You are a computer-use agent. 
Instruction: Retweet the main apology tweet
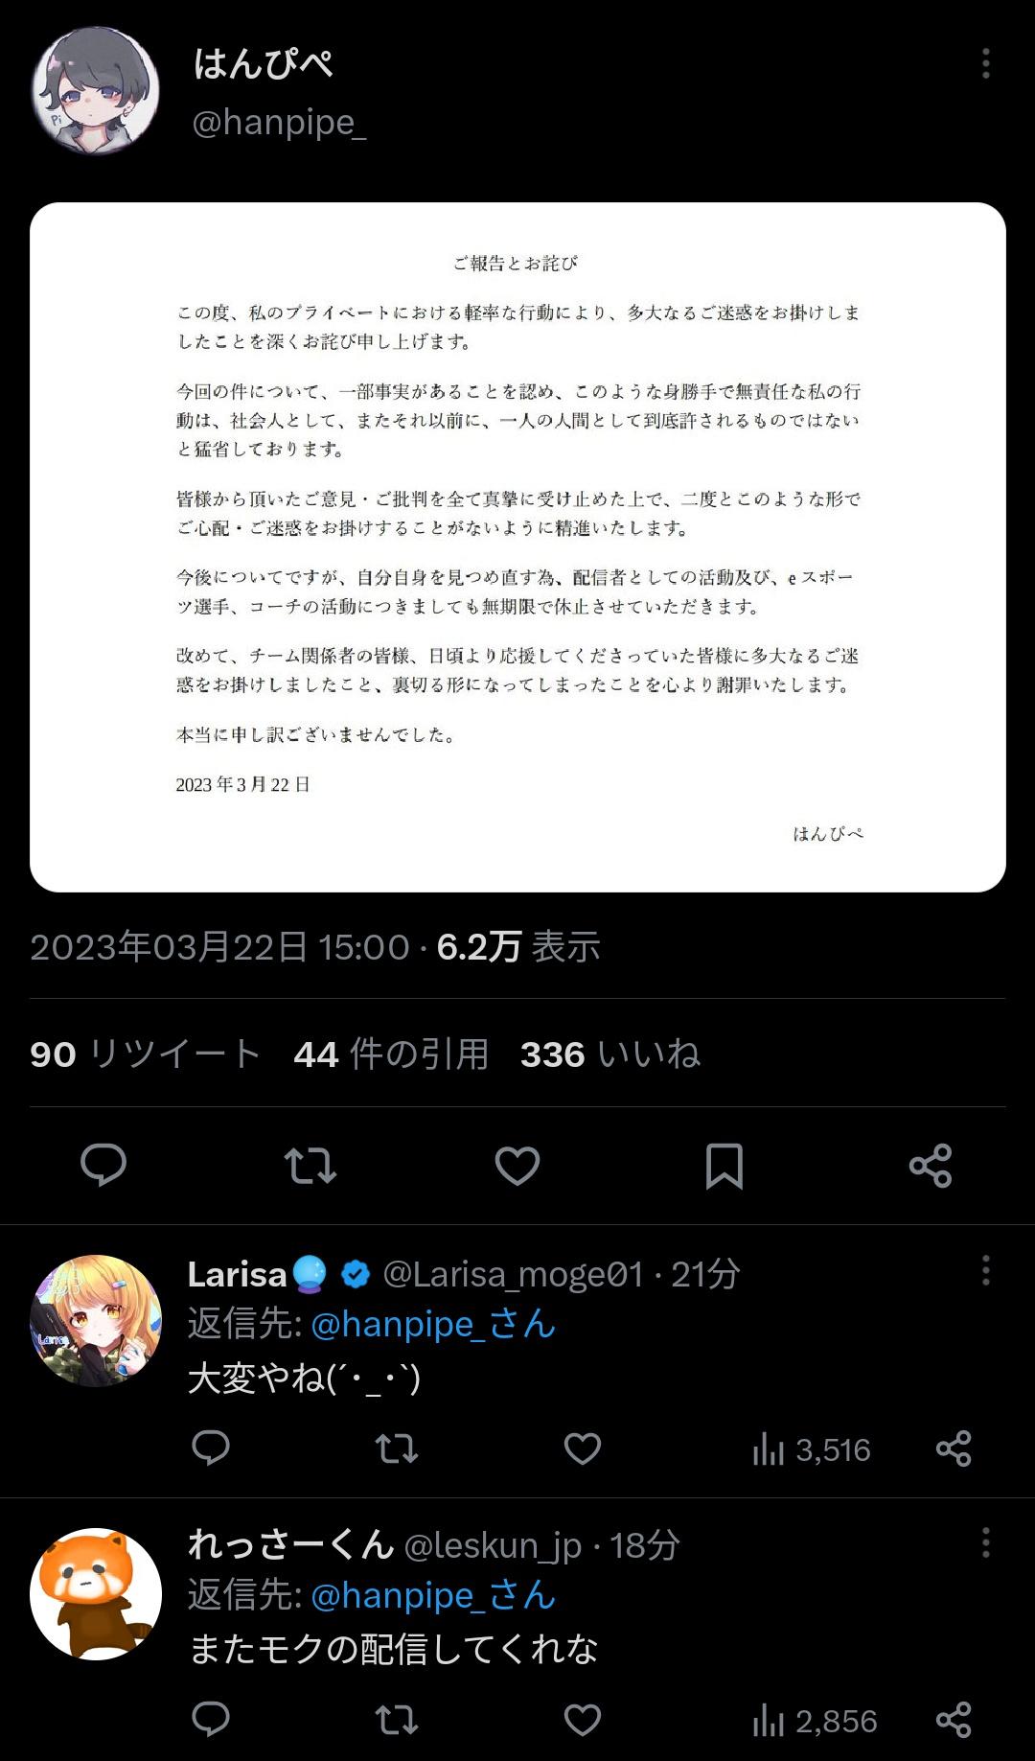pos(310,1166)
